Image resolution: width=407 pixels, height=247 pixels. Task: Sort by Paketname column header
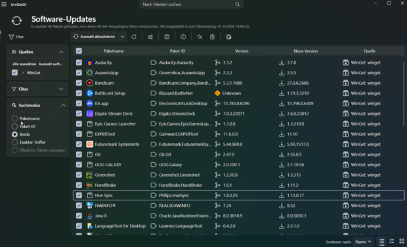click(x=114, y=51)
